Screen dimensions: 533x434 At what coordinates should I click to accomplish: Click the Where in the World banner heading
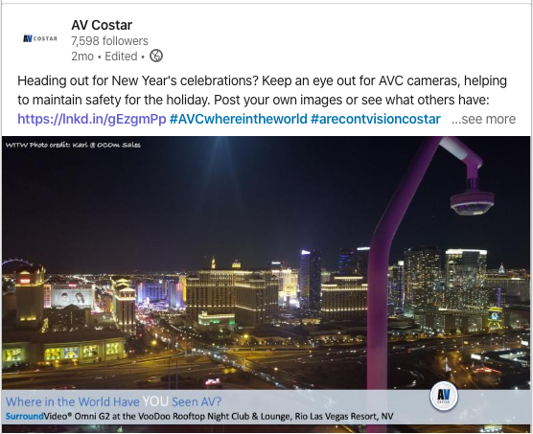point(113,401)
